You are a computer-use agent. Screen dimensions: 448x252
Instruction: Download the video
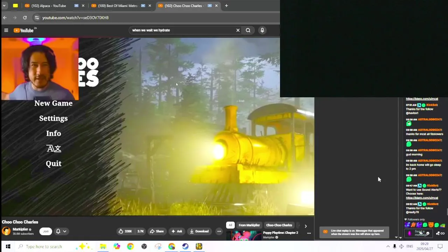199,231
